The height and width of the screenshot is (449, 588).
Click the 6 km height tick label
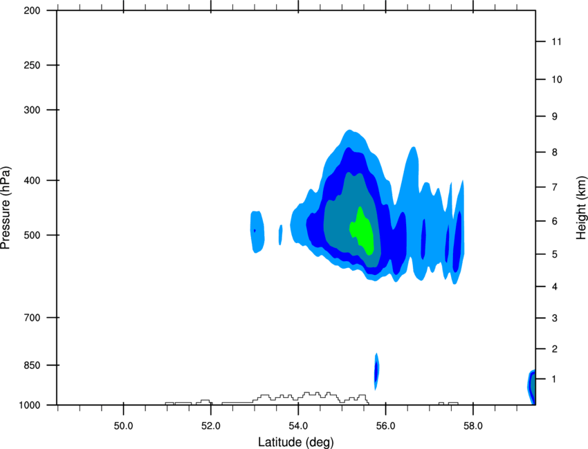[x=554, y=221]
